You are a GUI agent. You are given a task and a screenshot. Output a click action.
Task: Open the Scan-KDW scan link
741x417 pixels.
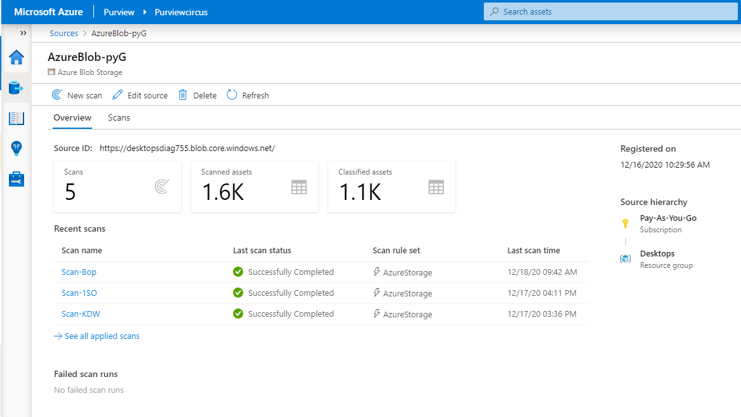click(81, 314)
